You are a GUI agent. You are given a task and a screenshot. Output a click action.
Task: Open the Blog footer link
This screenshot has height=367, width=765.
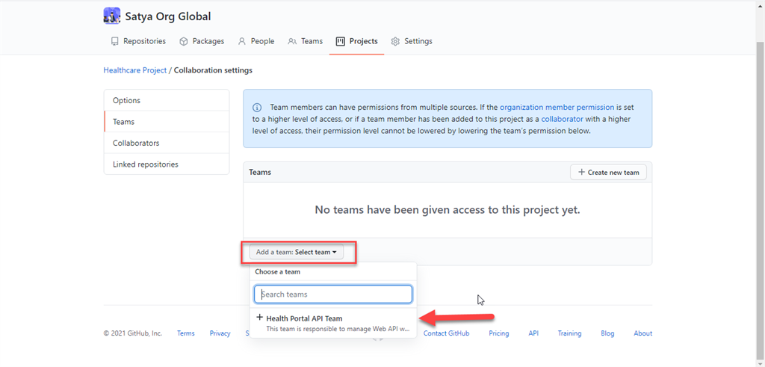[607, 333]
